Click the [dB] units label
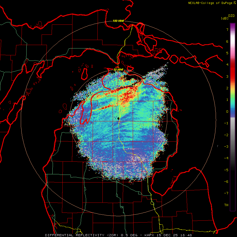The image size is (237, 237). tap(225, 18)
